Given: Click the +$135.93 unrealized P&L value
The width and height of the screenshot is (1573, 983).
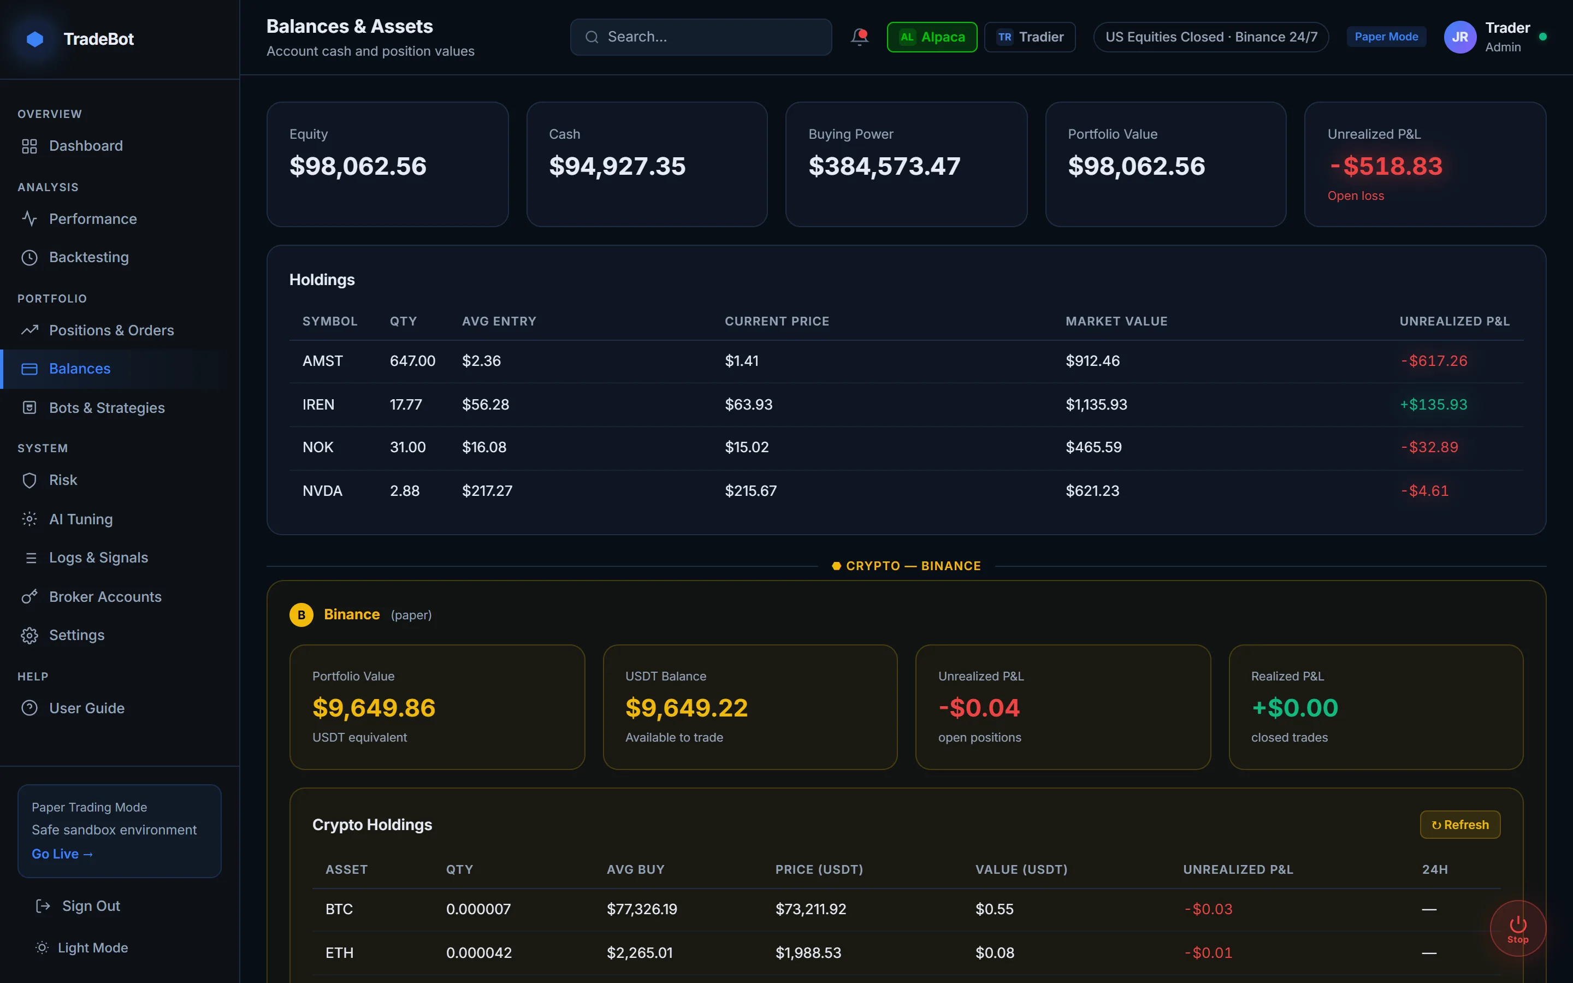Looking at the screenshot, I should (1433, 405).
